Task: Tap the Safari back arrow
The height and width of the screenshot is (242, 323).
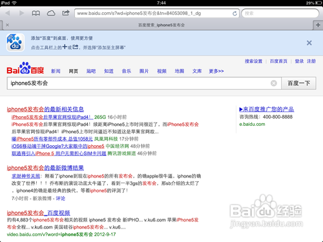Action: click(8, 13)
